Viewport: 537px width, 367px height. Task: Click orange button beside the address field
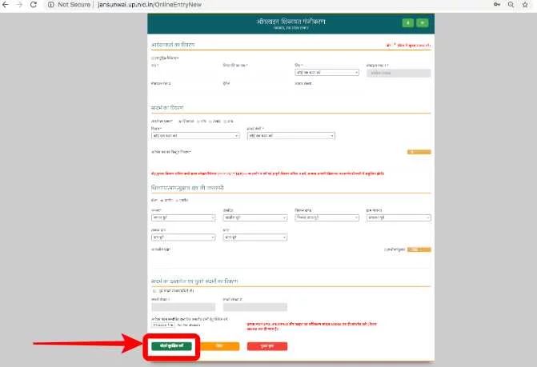419,249
